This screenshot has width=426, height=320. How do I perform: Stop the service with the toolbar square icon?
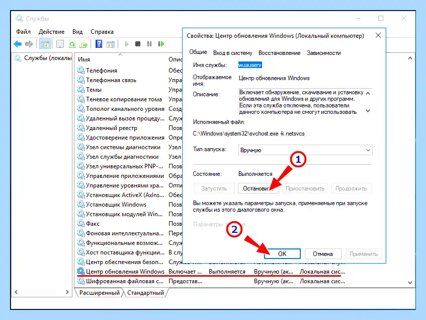click(x=138, y=44)
